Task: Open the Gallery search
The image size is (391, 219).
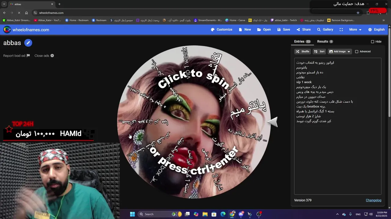Action: point(325,30)
